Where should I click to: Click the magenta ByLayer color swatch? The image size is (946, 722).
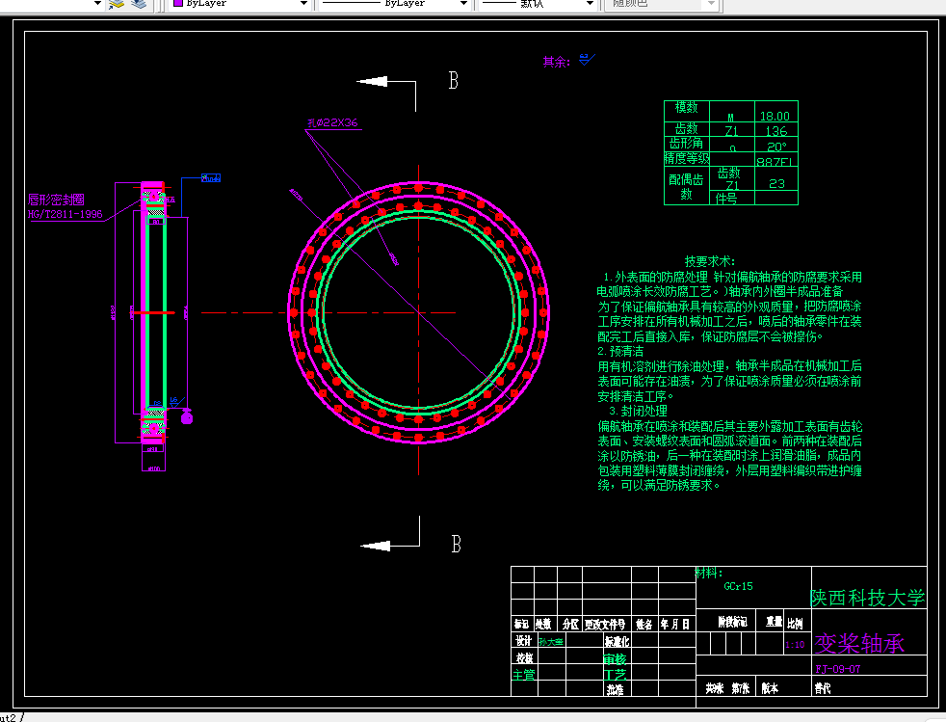(178, 3)
